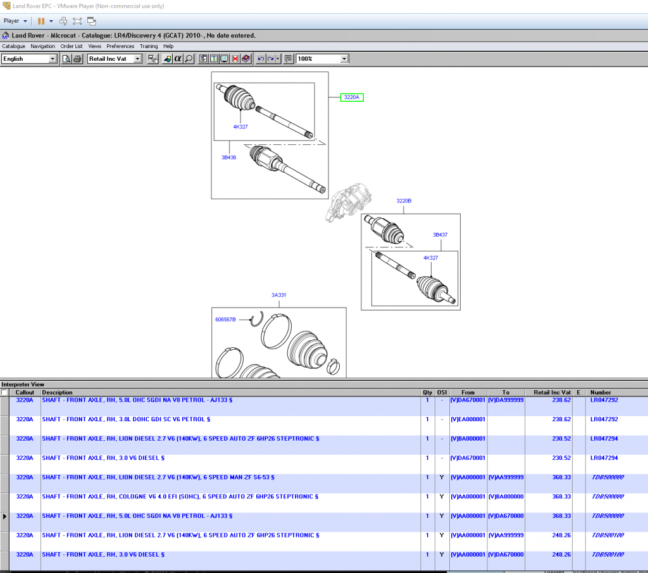
Task: Select the 3220B callout label
Action: coord(404,200)
